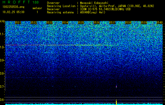Viewport: 165px width, 105px height.
Task: Click the 0.8 kHz axis label
Action: click(x=2, y=73)
